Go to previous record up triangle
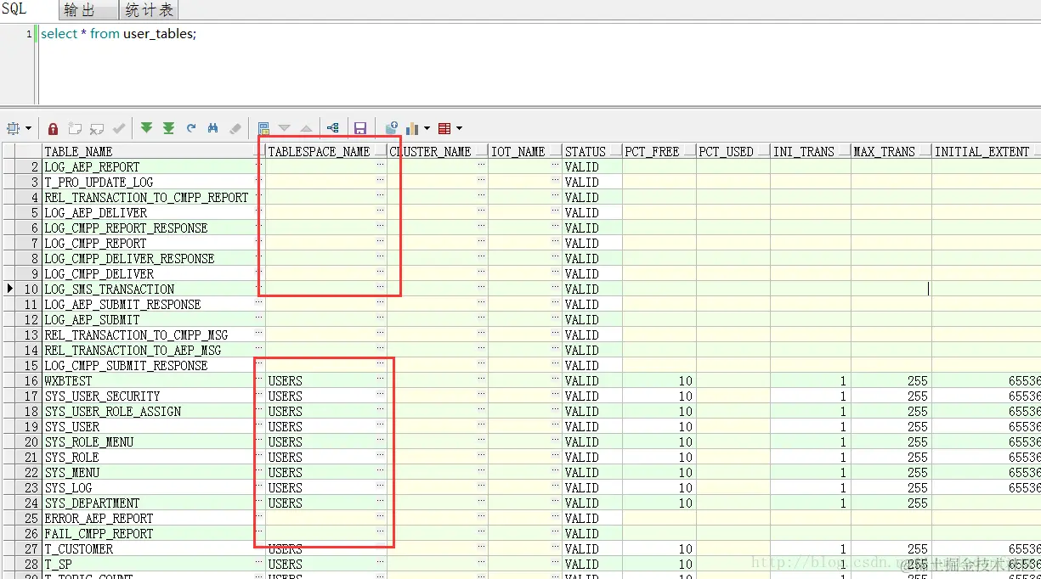1041x579 pixels. point(307,128)
